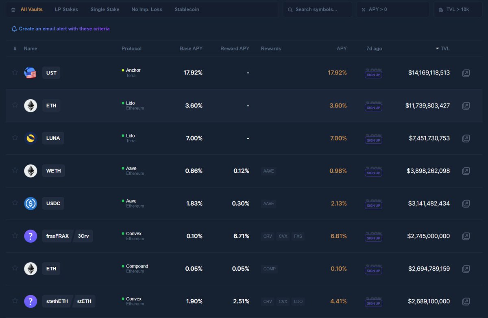Star the Lido ETH vault row
This screenshot has width=488, height=318.
point(15,105)
